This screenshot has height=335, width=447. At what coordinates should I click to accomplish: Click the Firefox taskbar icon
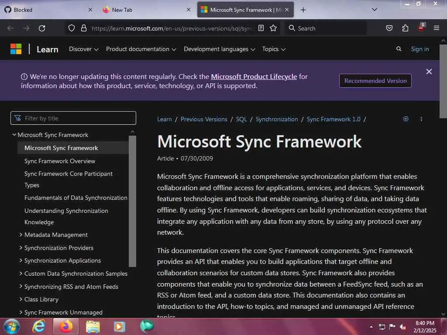point(66,326)
